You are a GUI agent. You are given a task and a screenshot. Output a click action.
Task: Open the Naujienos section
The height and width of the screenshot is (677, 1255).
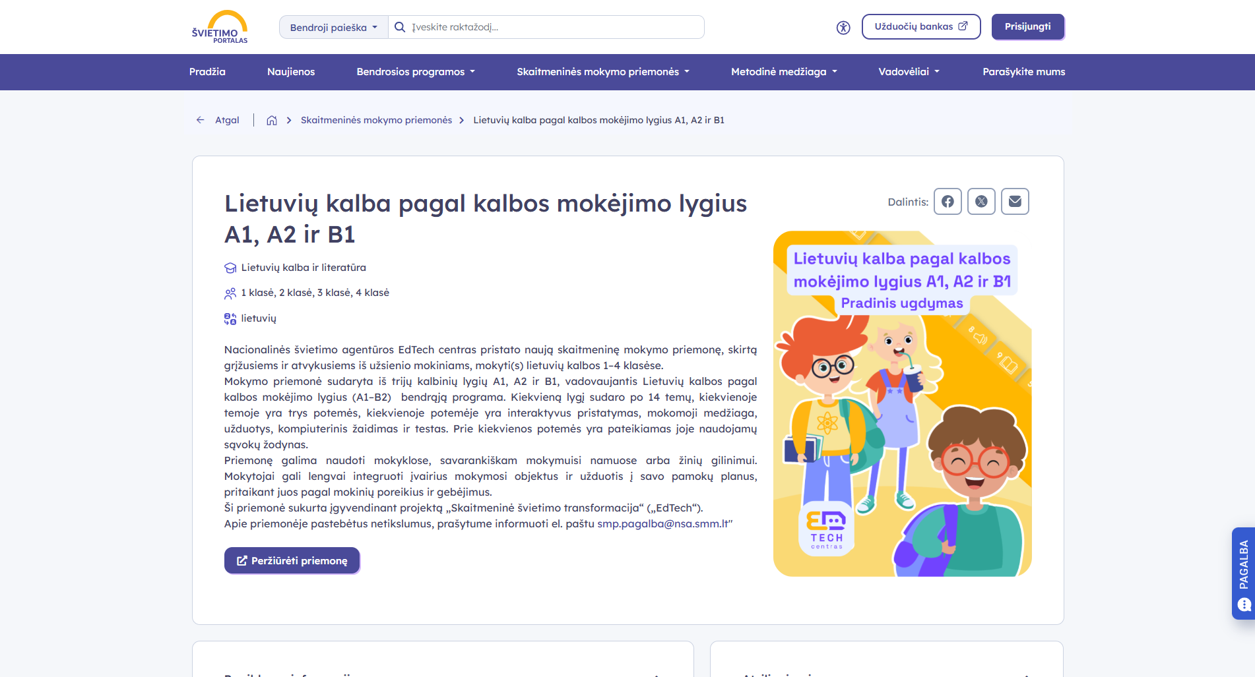pos(291,72)
